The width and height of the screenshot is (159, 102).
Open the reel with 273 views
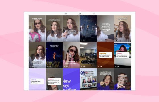tap(54, 28)
